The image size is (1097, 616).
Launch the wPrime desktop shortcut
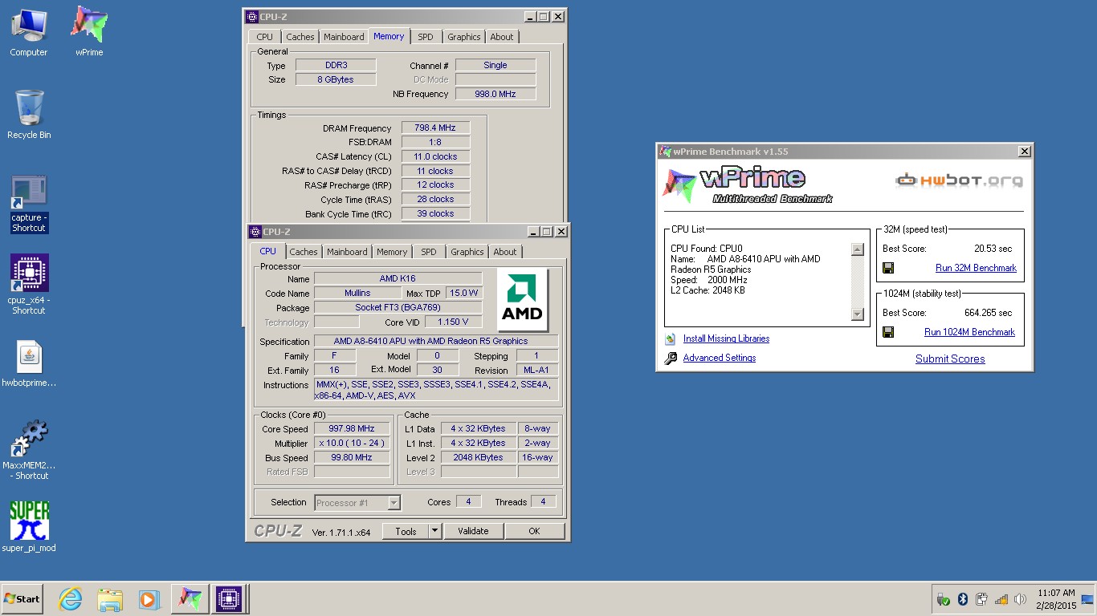[x=89, y=32]
